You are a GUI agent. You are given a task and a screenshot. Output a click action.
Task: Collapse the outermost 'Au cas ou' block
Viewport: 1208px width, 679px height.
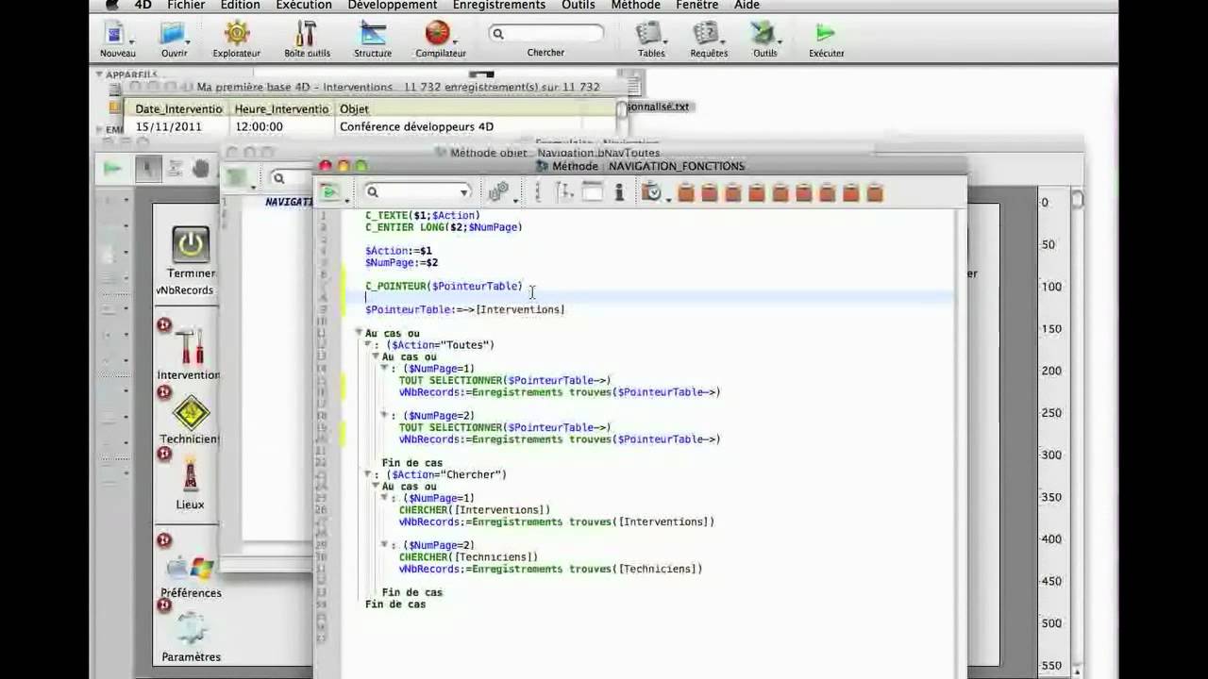pyautogui.click(x=359, y=333)
